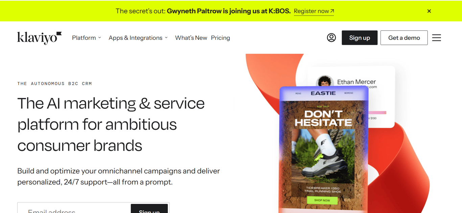Screen dimensions: 462x213
Task: Click Sign up button beside email field
Action: point(149,209)
